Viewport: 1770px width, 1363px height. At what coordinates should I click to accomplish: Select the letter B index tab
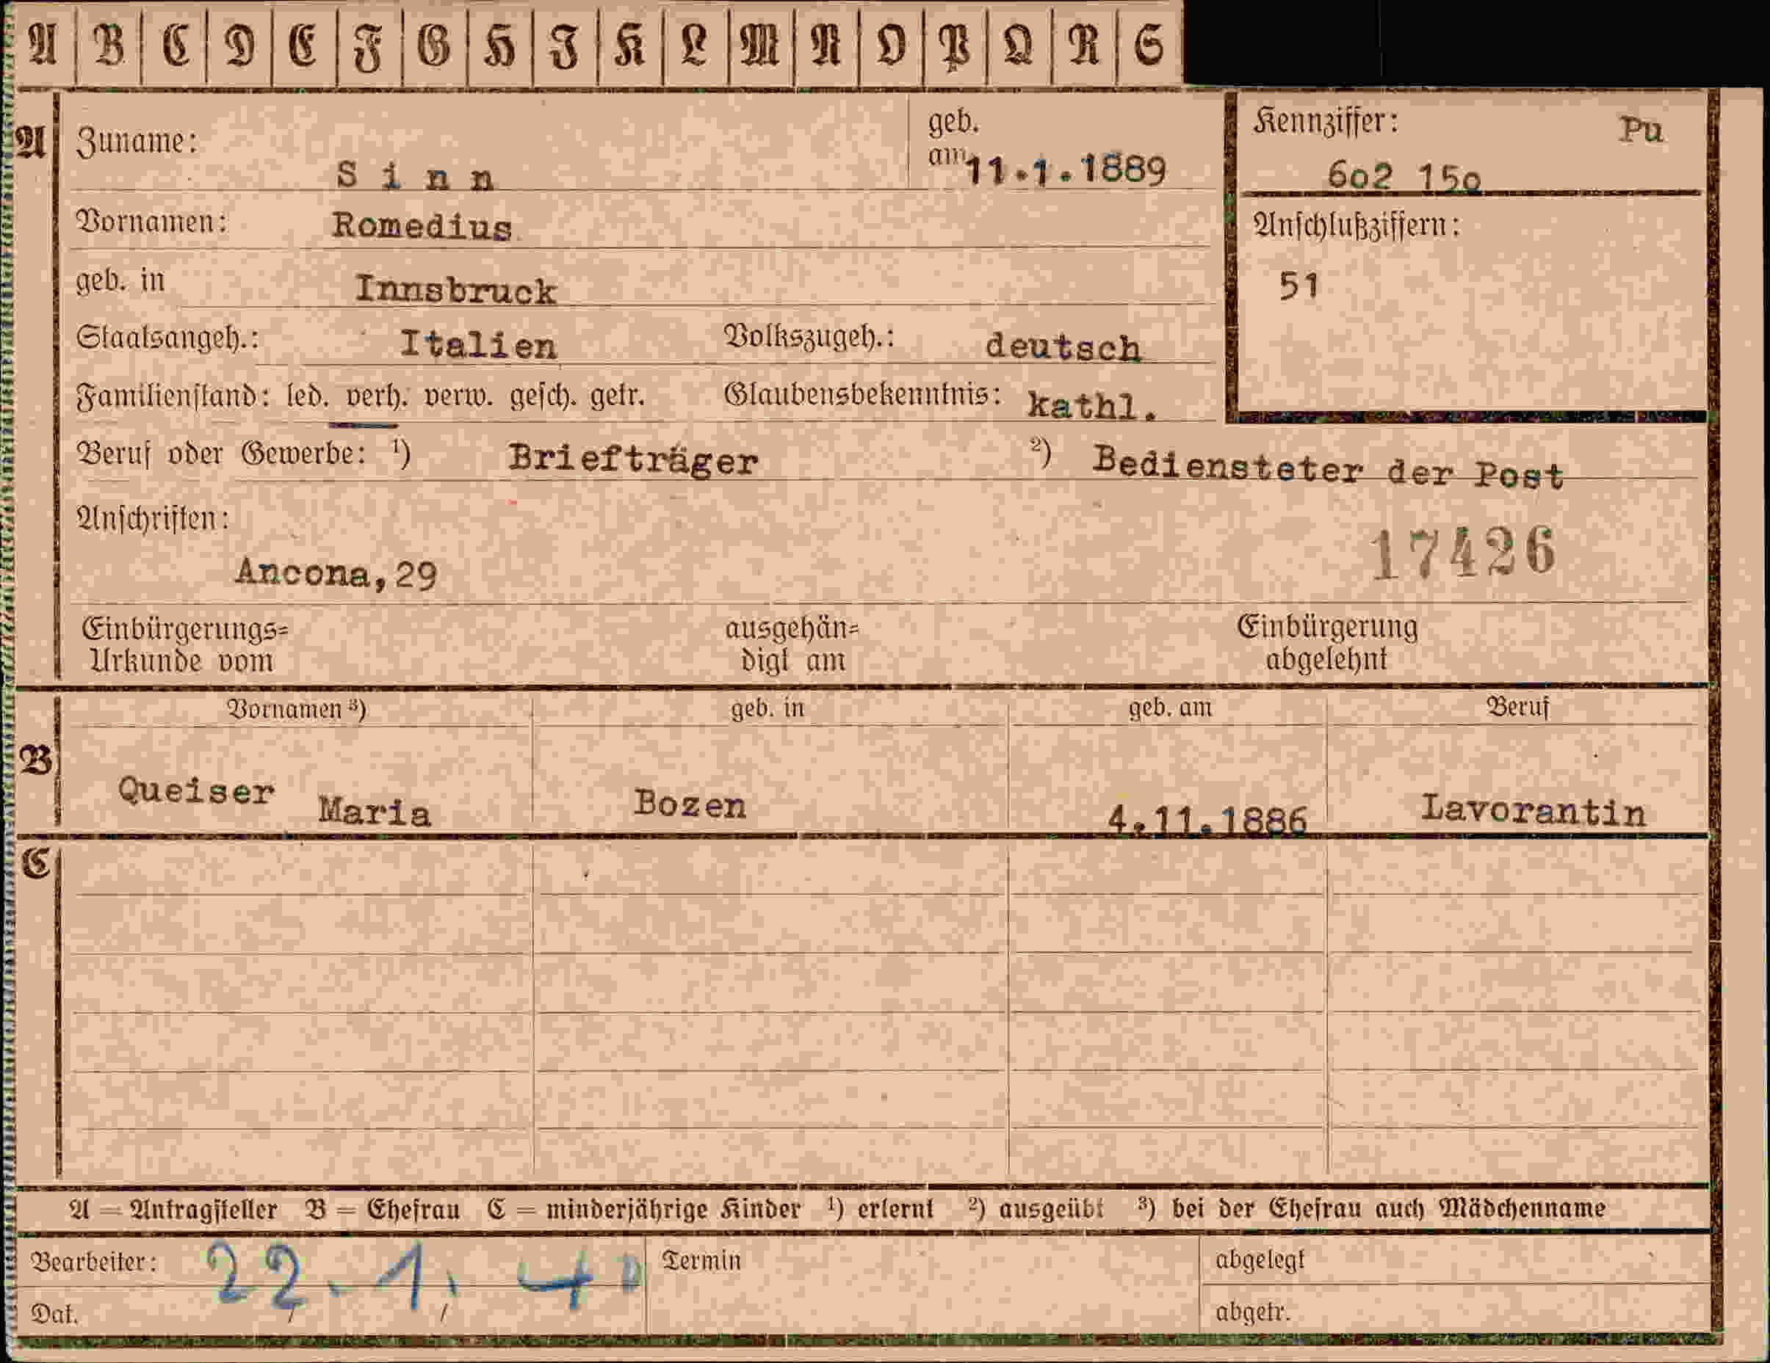109,44
